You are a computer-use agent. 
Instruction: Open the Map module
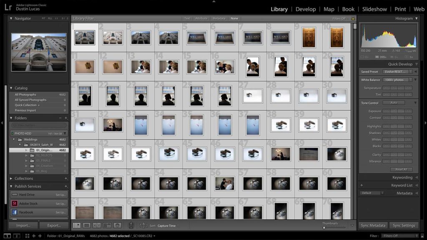coord(329,9)
